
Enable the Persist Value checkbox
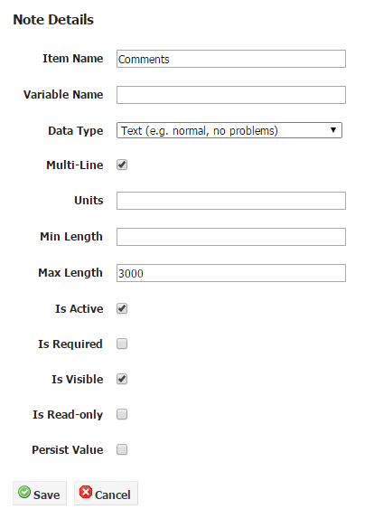tap(122, 449)
